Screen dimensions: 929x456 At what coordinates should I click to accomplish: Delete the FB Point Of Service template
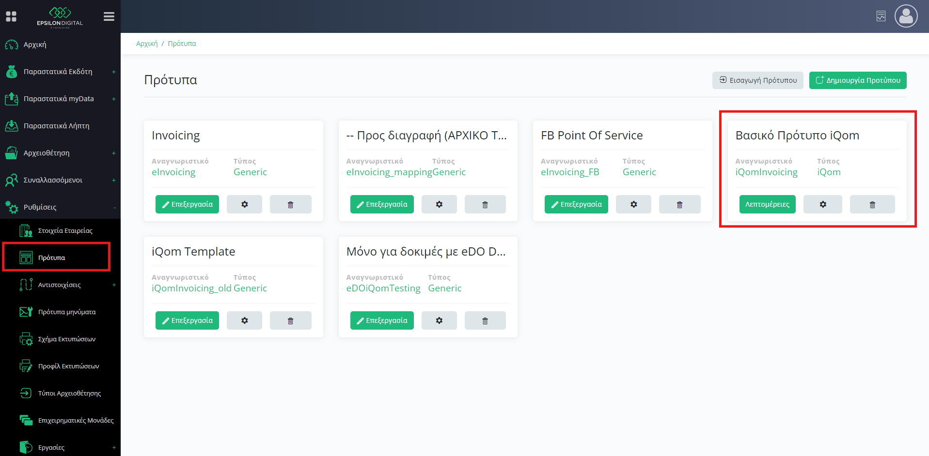(x=679, y=204)
